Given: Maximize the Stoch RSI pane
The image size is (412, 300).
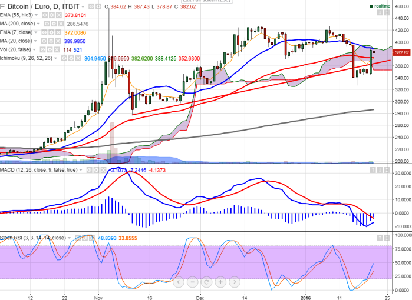Looking at the screenshot, I should coord(387,238).
